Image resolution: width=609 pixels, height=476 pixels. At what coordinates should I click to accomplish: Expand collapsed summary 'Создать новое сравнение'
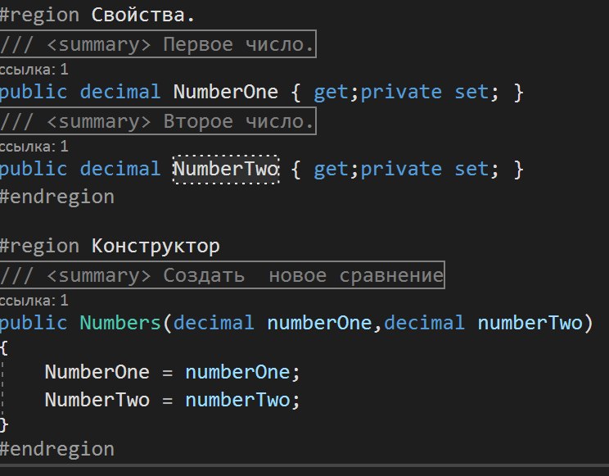(x=222, y=275)
